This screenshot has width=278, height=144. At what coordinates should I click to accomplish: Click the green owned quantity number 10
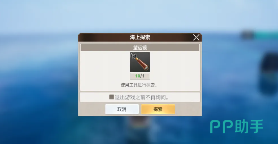[x=137, y=76]
